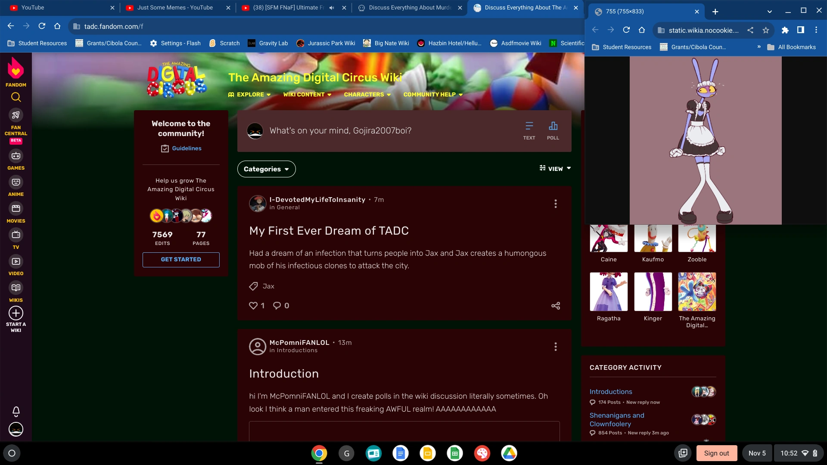Mute the SFM FNaF tab audio
Screen dimensions: 827x465
[332, 8]
